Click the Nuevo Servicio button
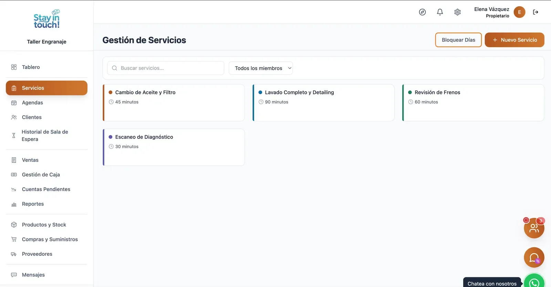 pos(514,40)
